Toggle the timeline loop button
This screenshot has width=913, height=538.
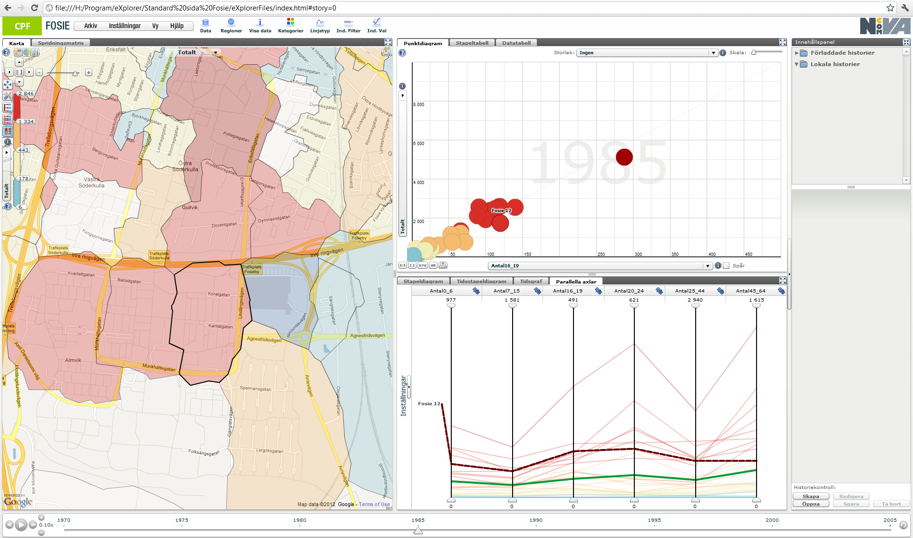(x=903, y=525)
